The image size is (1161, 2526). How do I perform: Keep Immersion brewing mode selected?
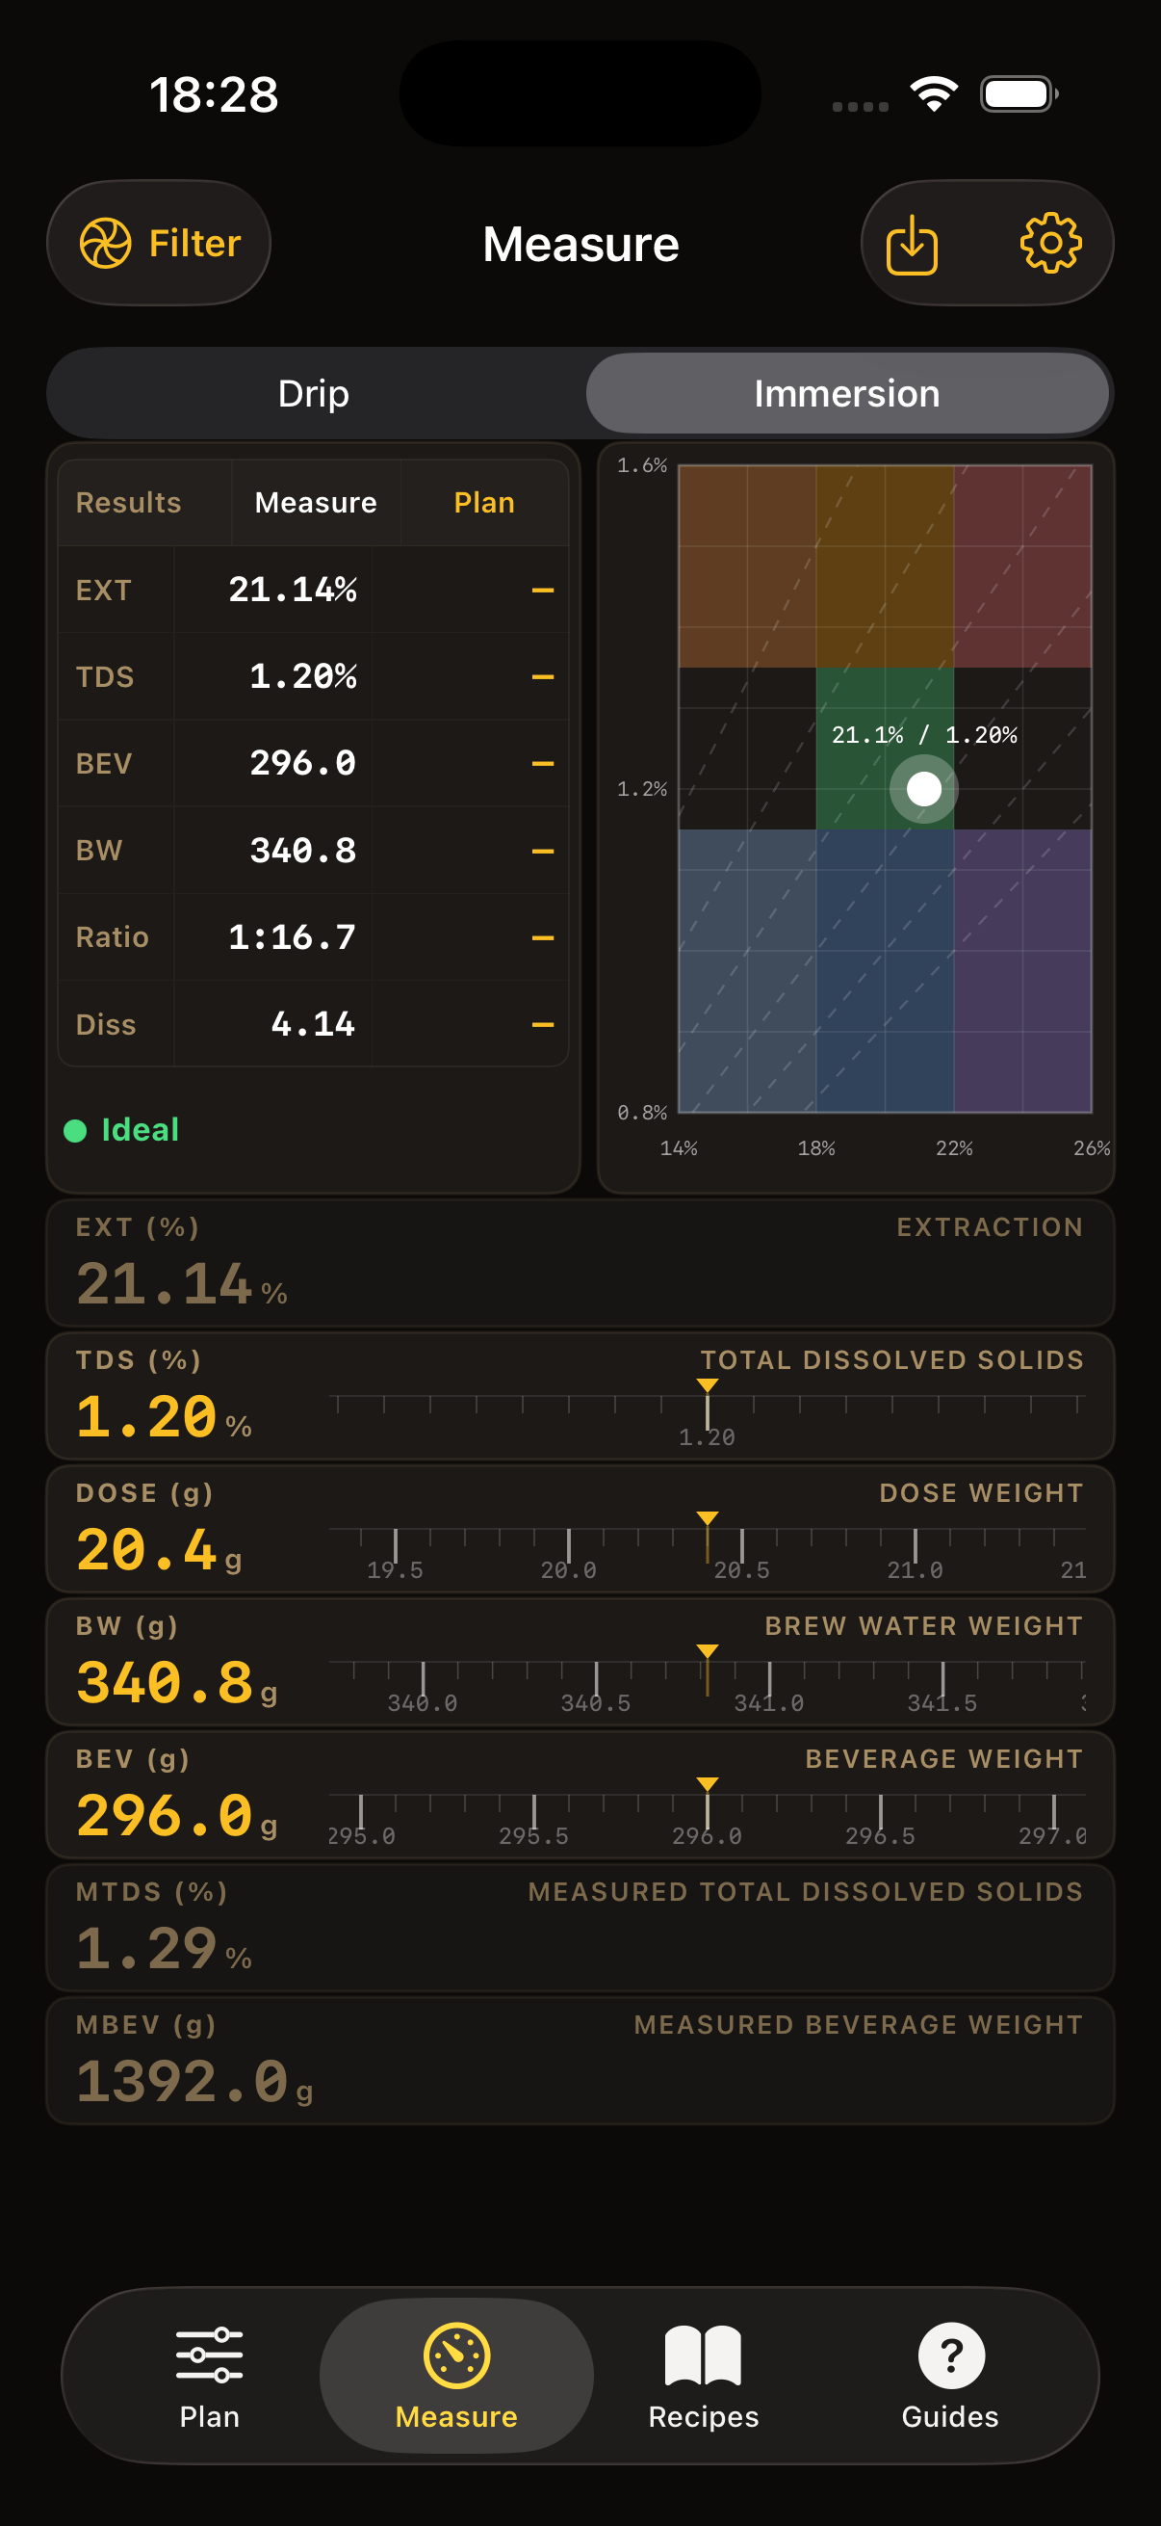point(846,392)
